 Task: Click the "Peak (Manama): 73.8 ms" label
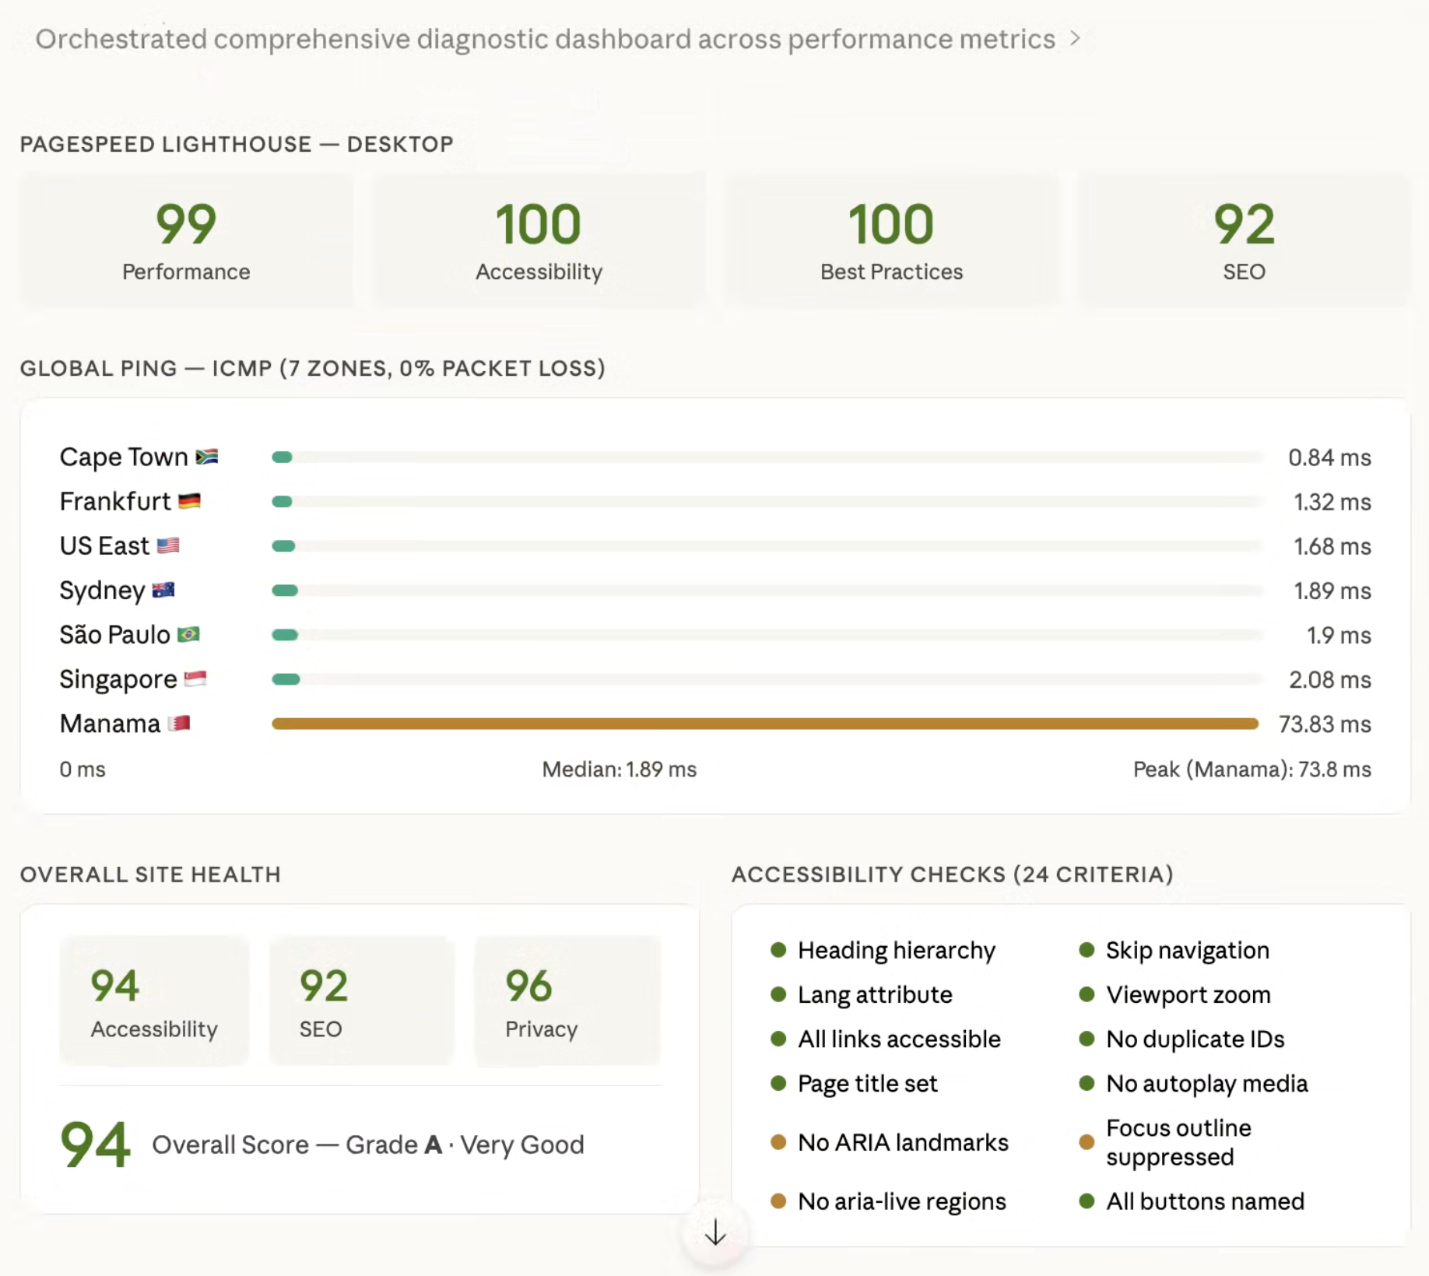[x=1252, y=769]
